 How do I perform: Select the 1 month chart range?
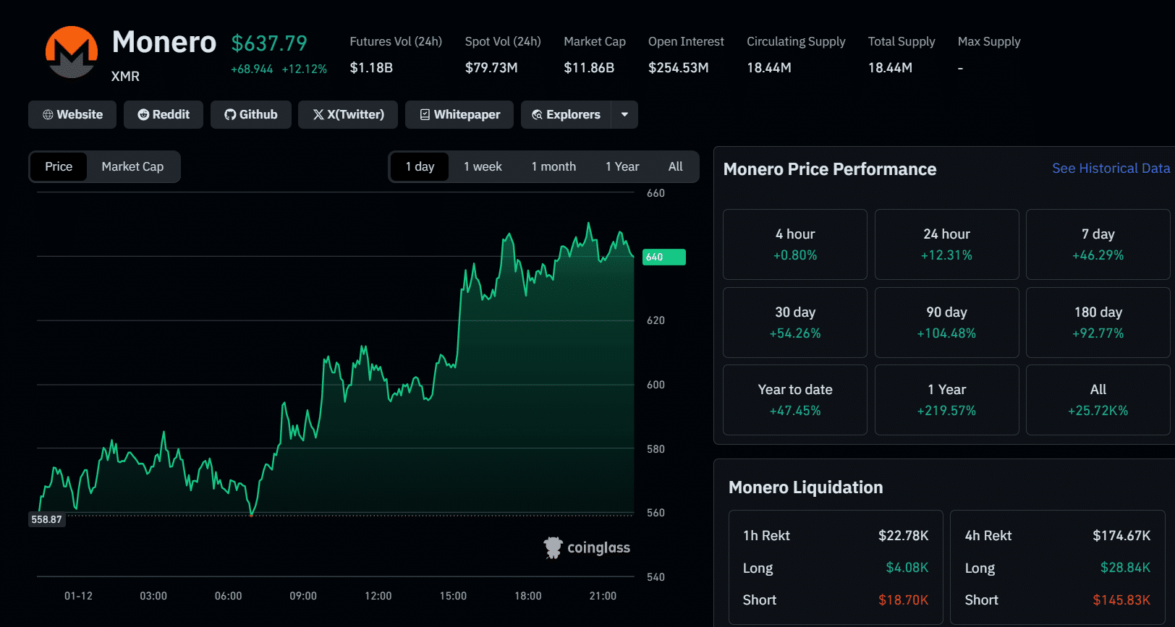(553, 166)
